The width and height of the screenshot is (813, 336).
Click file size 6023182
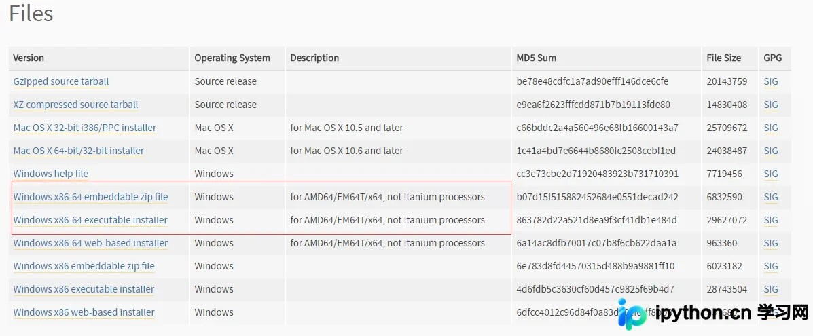click(724, 266)
